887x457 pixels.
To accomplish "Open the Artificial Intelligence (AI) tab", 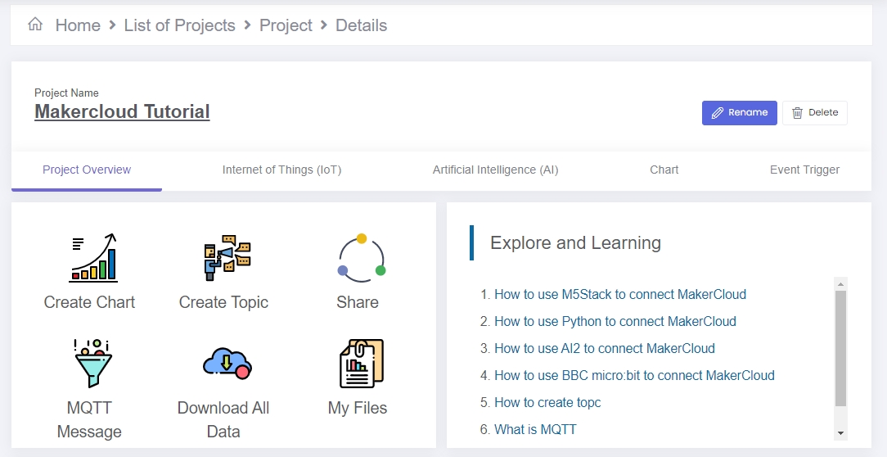I will (496, 170).
